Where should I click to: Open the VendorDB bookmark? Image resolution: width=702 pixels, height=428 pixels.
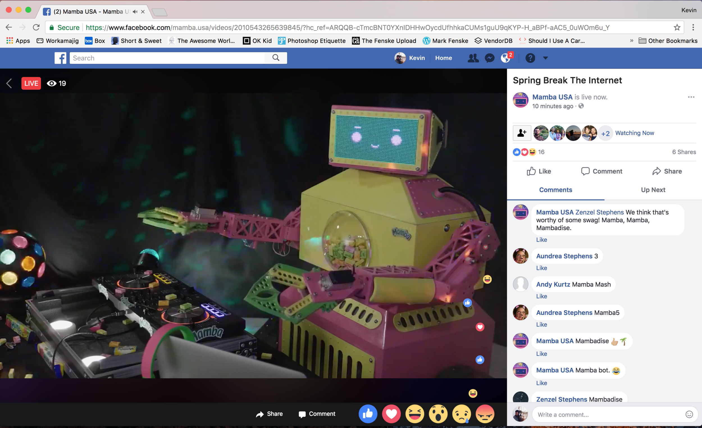pos(493,41)
